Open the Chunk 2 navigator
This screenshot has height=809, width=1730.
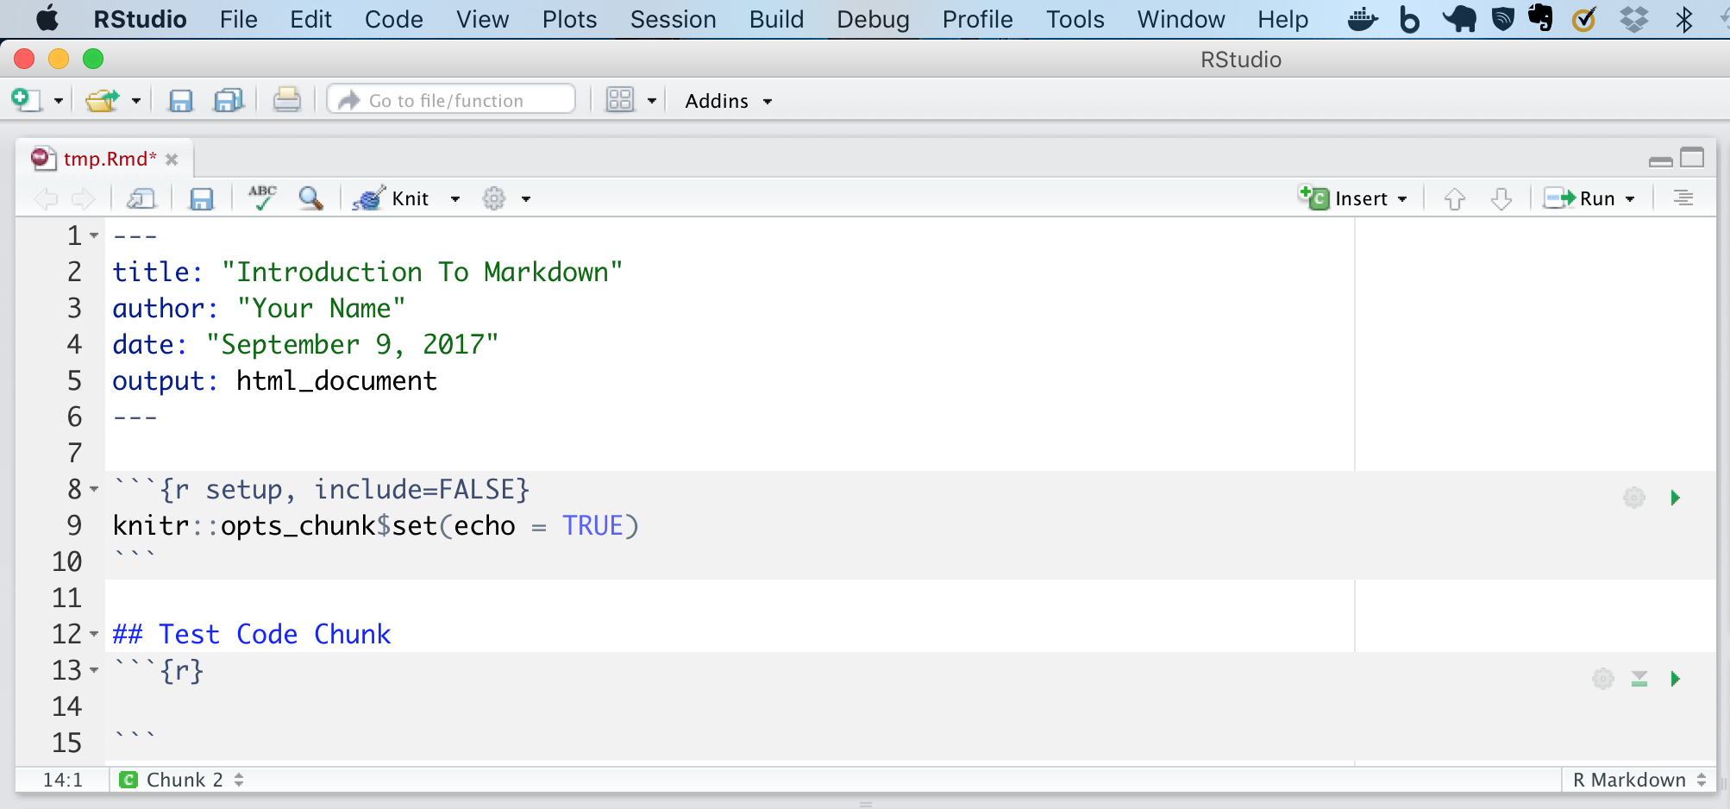click(182, 780)
